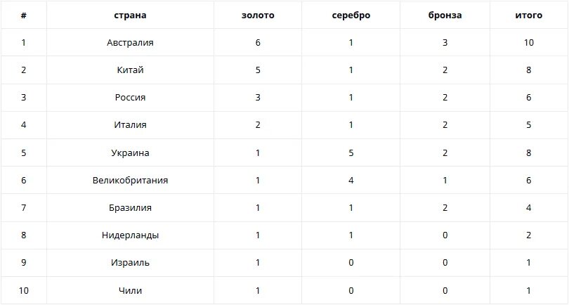Click the 'золото' column header

pos(258,15)
